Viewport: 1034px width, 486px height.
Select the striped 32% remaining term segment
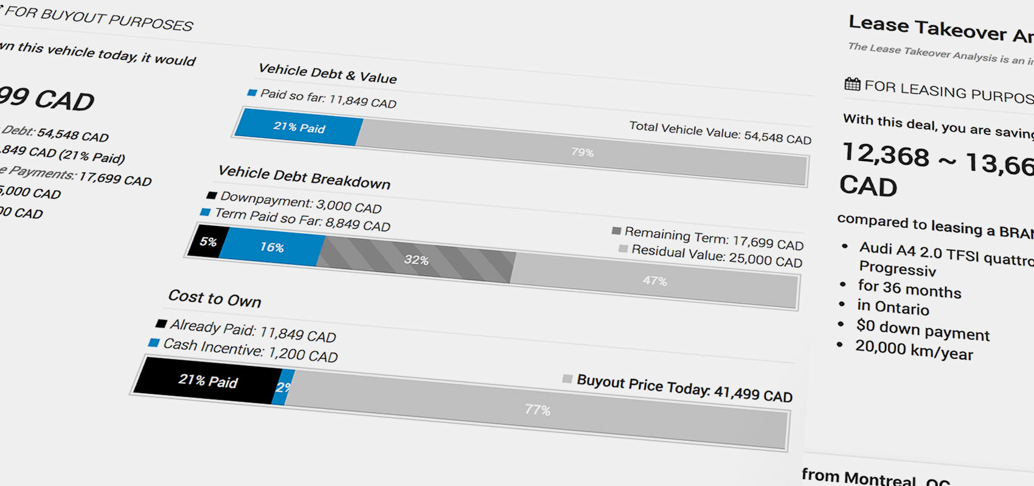click(x=416, y=260)
